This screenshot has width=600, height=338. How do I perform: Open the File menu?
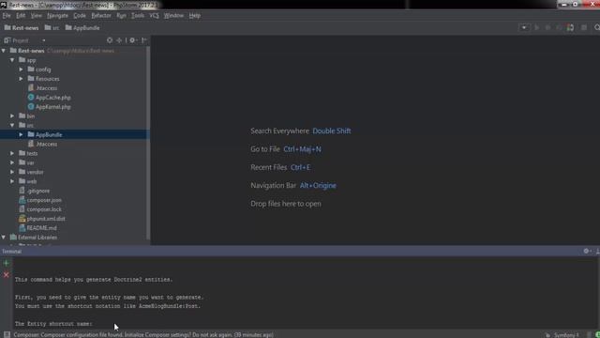[x=7, y=16]
